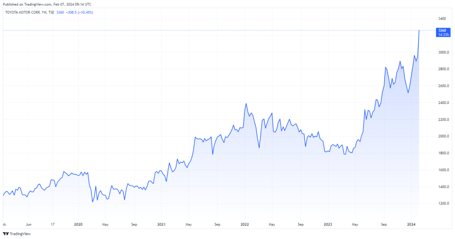Click the 2024 time axis label

(x=411, y=224)
